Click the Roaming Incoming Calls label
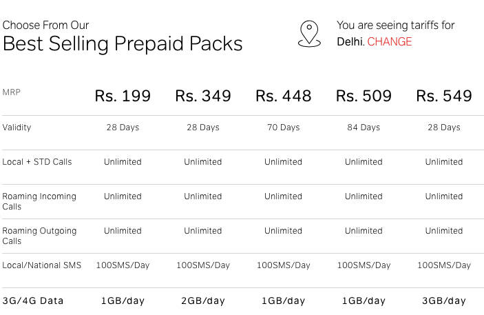Viewport: 484px width, 315px height. point(39,201)
